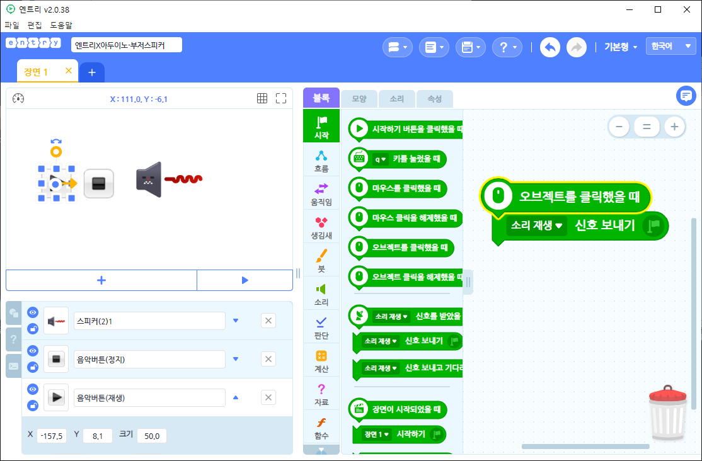Open the help question dropdown
The width and height of the screenshot is (702, 461).
(x=507, y=47)
